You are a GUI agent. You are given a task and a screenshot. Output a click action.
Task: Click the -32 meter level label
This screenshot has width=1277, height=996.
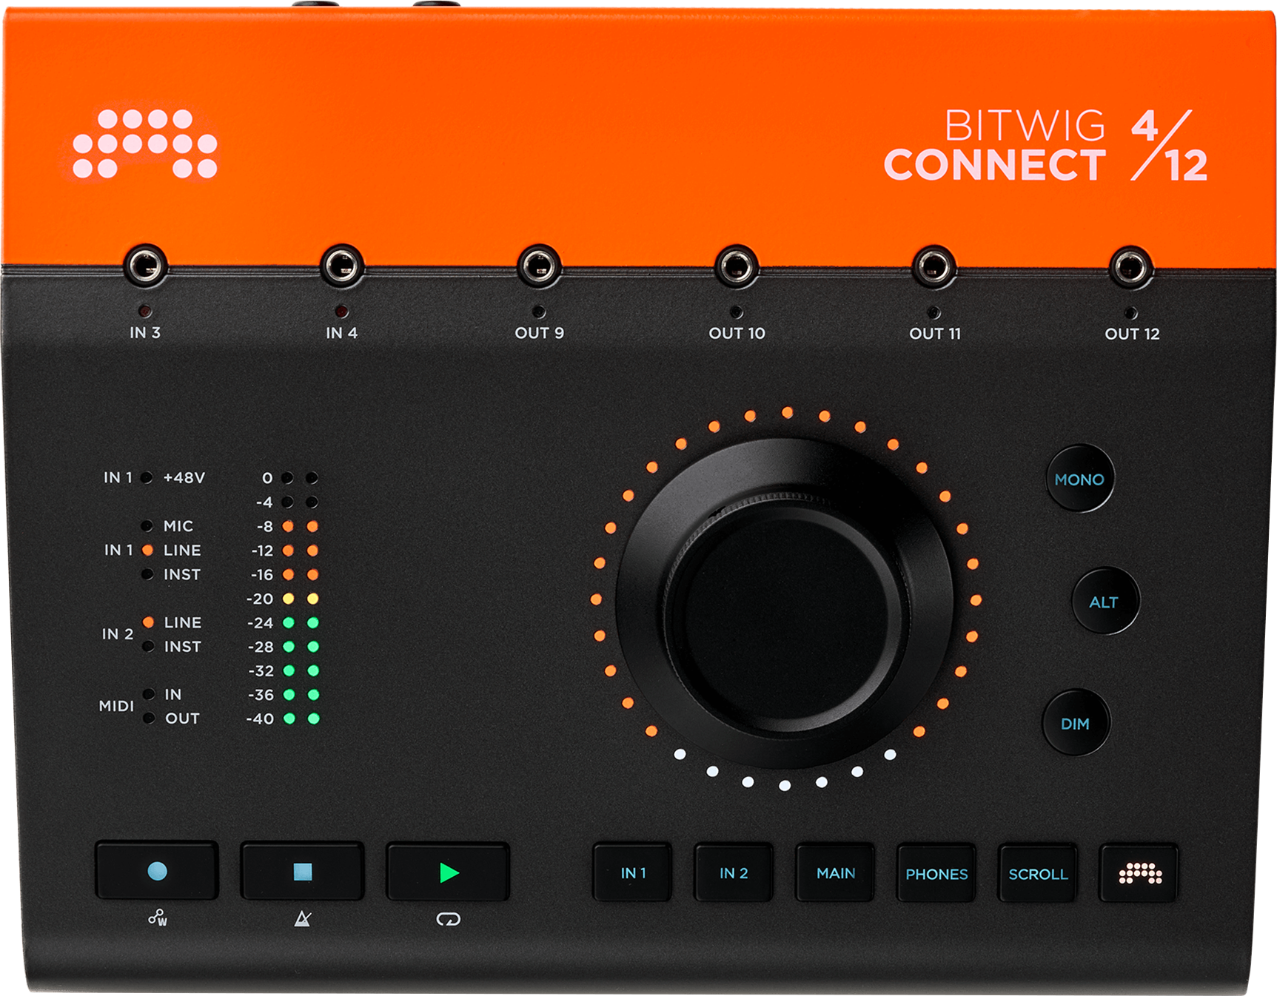pyautogui.click(x=261, y=670)
